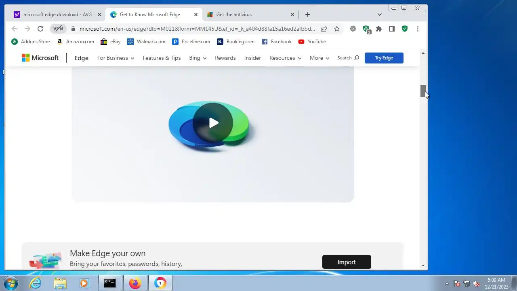
Task: Open the Extensions puzzle icon
Action: coord(379,29)
